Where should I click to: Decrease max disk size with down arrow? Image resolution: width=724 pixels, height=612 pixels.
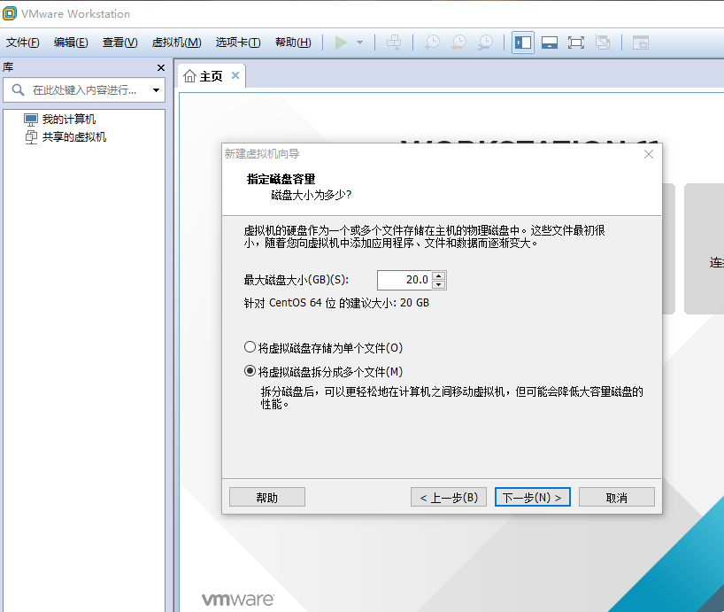point(439,284)
